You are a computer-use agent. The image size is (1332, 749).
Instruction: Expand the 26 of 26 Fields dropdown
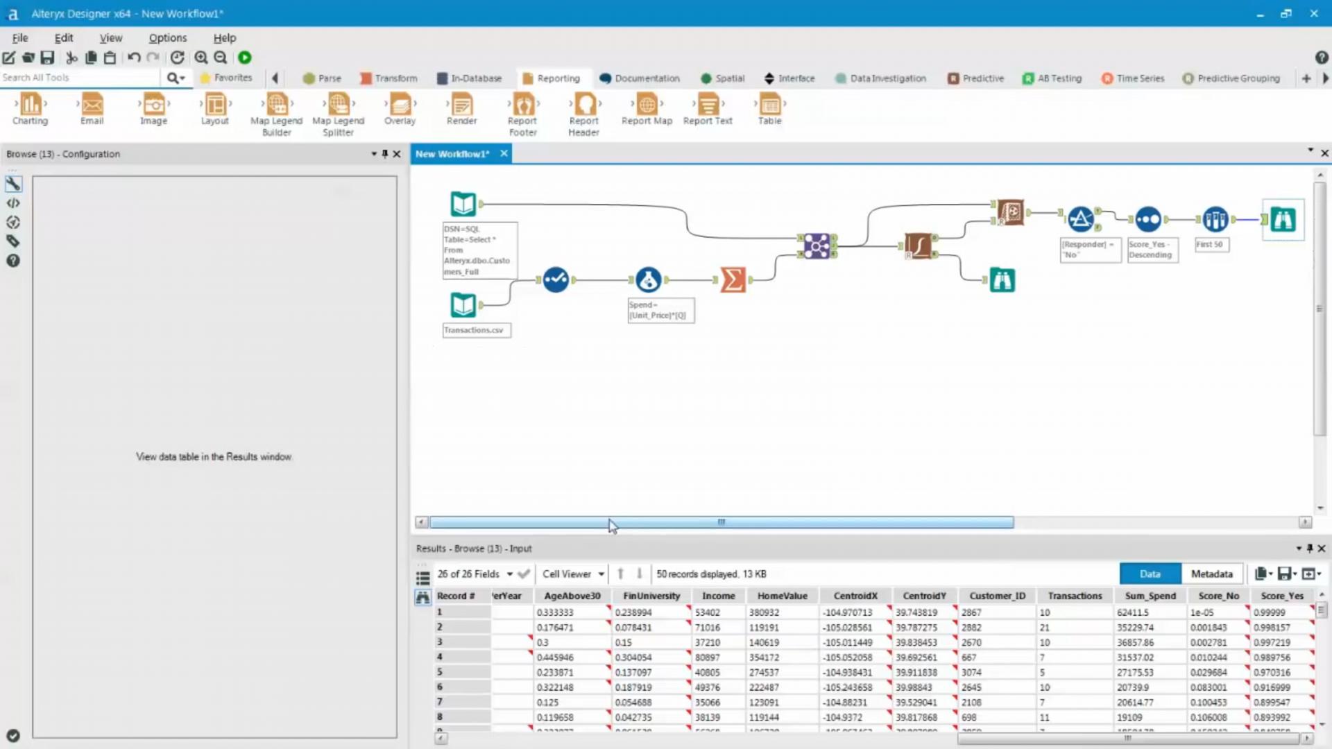[x=509, y=574]
